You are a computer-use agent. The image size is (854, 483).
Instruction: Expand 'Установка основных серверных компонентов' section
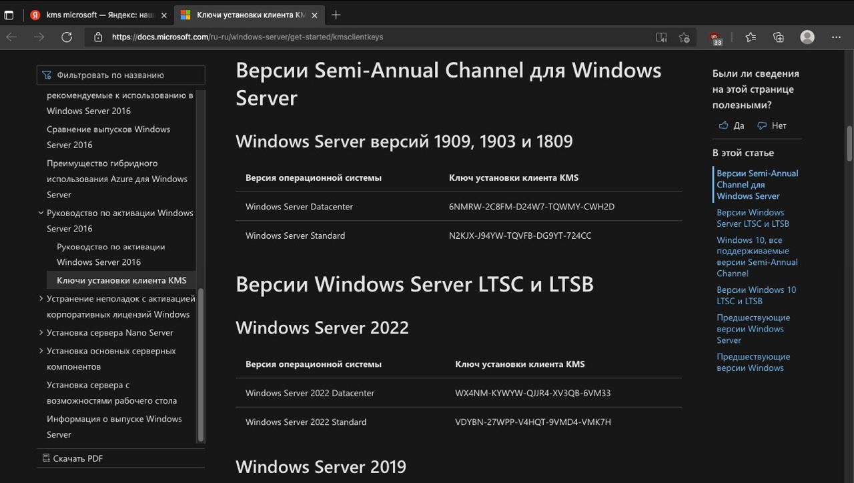click(x=41, y=351)
